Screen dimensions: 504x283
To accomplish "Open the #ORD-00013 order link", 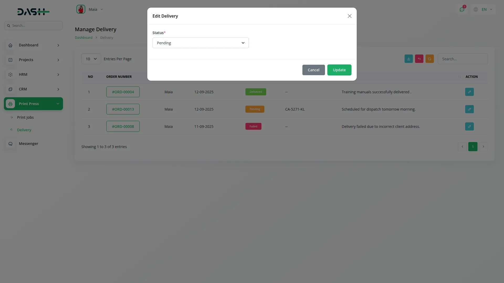I will tap(123, 109).
